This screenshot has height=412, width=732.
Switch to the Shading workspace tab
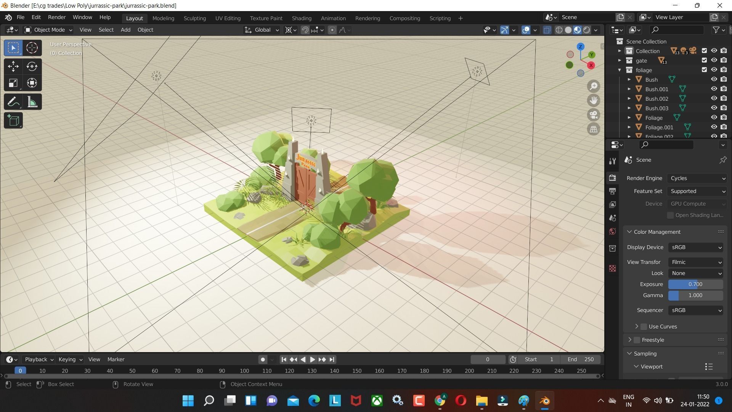[x=302, y=18]
